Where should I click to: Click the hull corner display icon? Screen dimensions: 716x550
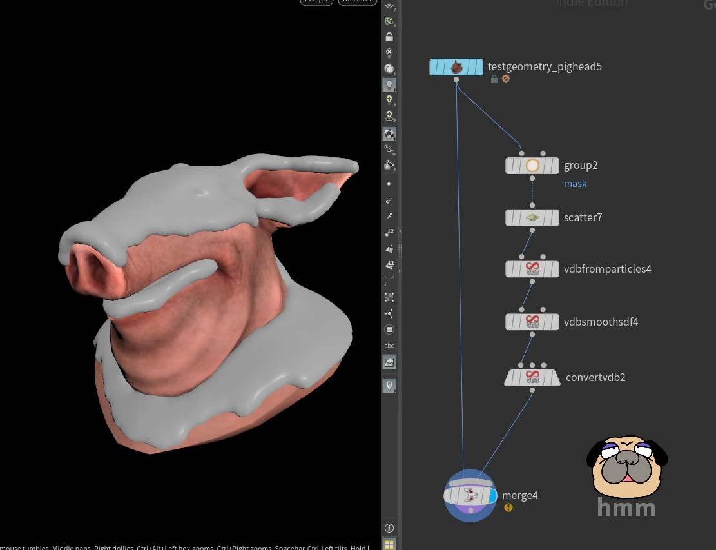click(x=389, y=281)
